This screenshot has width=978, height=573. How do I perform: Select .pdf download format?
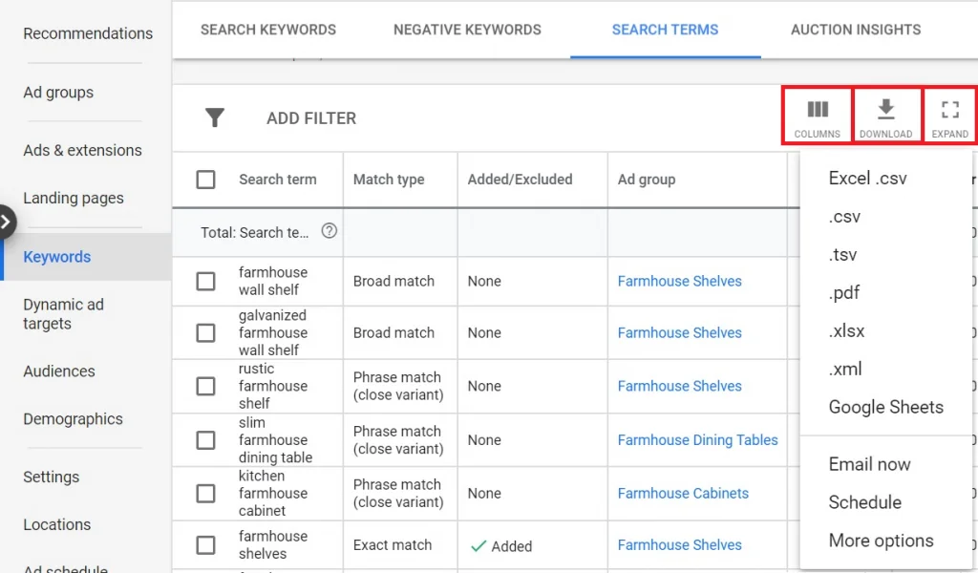[844, 292]
